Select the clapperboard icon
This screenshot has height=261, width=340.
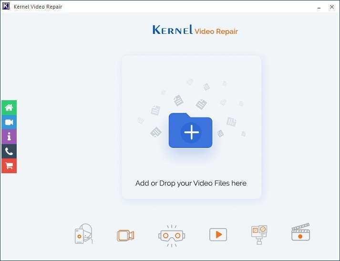pos(300,232)
